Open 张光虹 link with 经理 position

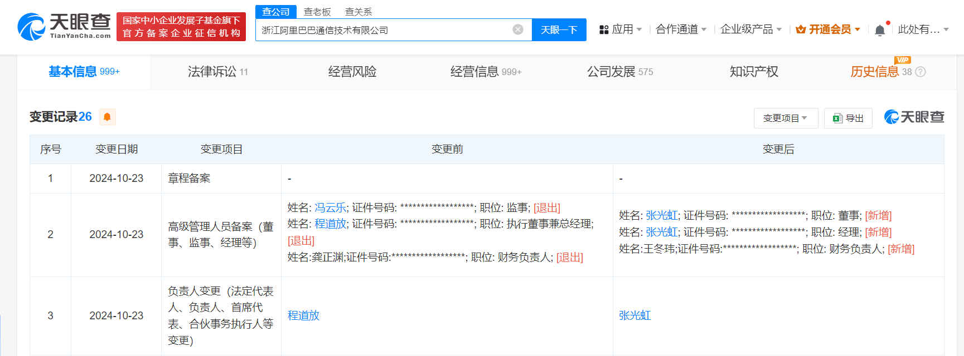click(x=662, y=232)
